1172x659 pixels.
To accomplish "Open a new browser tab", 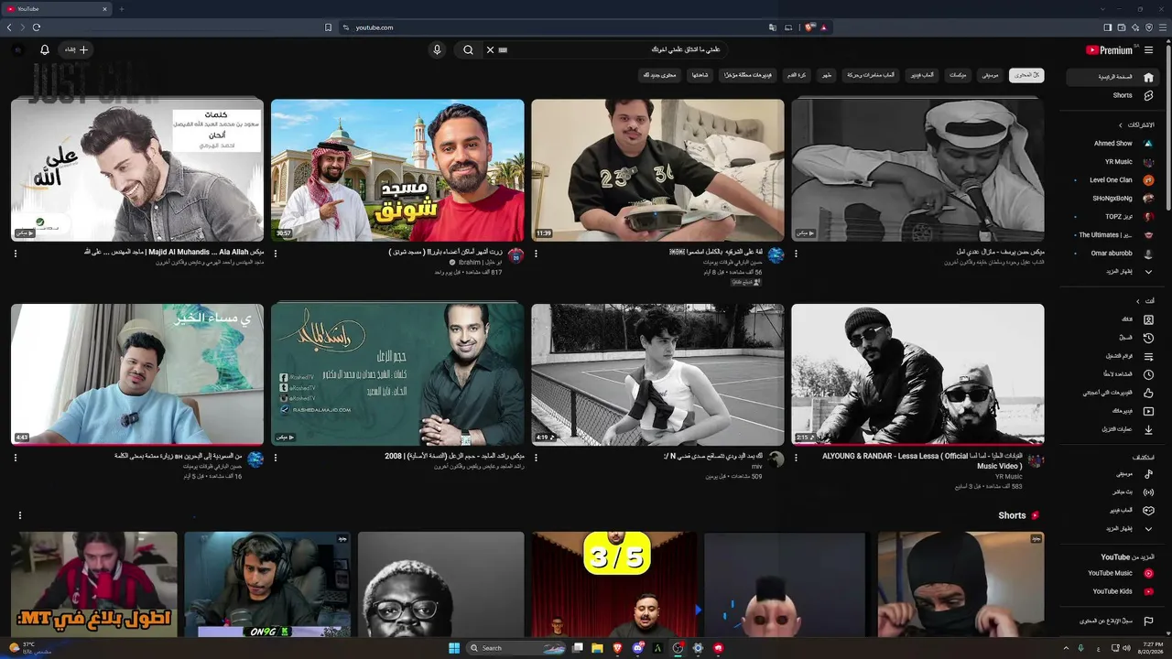I will tap(121, 9).
